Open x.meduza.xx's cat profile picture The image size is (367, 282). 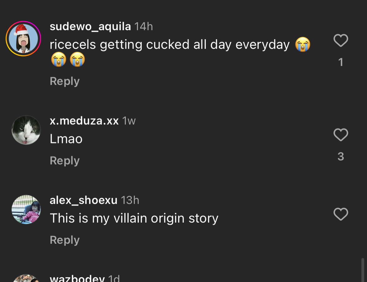click(x=26, y=130)
